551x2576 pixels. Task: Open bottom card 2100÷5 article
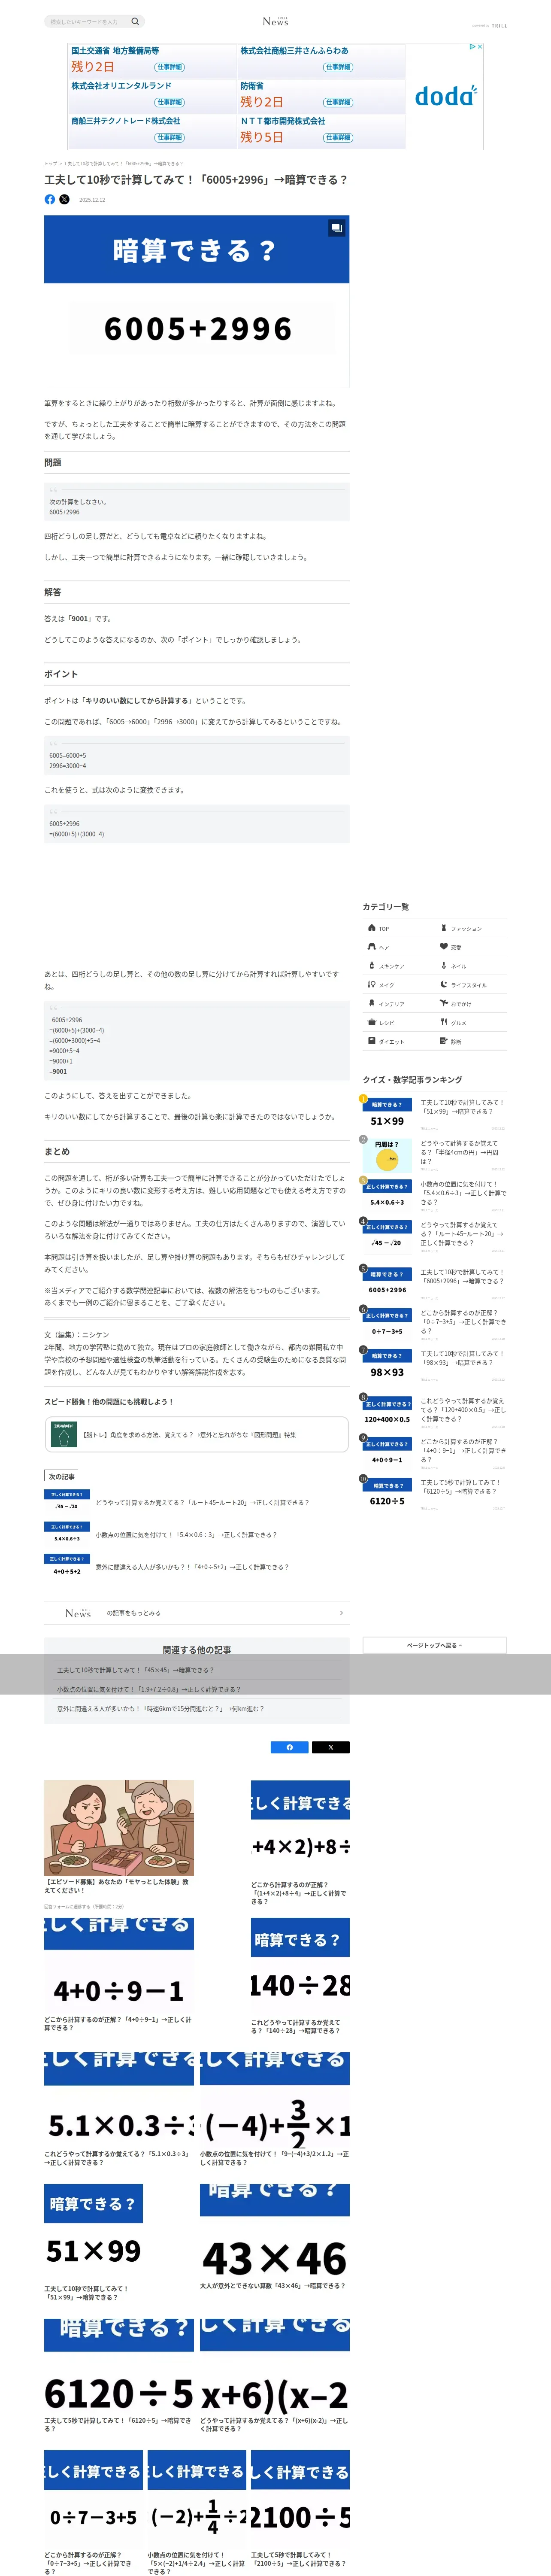click(300, 2509)
